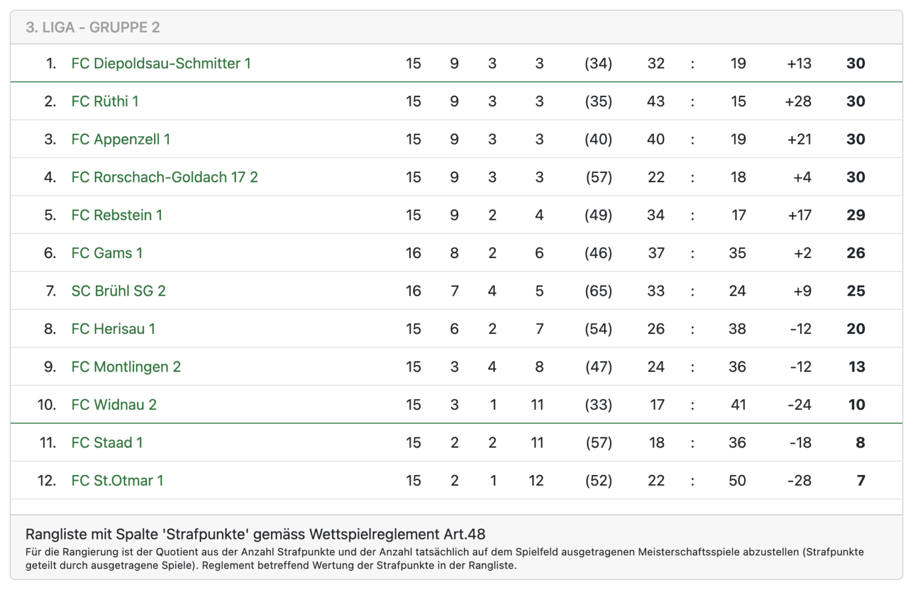Click FC Rüthi 1 goal difference +28
The height and width of the screenshot is (592, 913).
pos(798,102)
